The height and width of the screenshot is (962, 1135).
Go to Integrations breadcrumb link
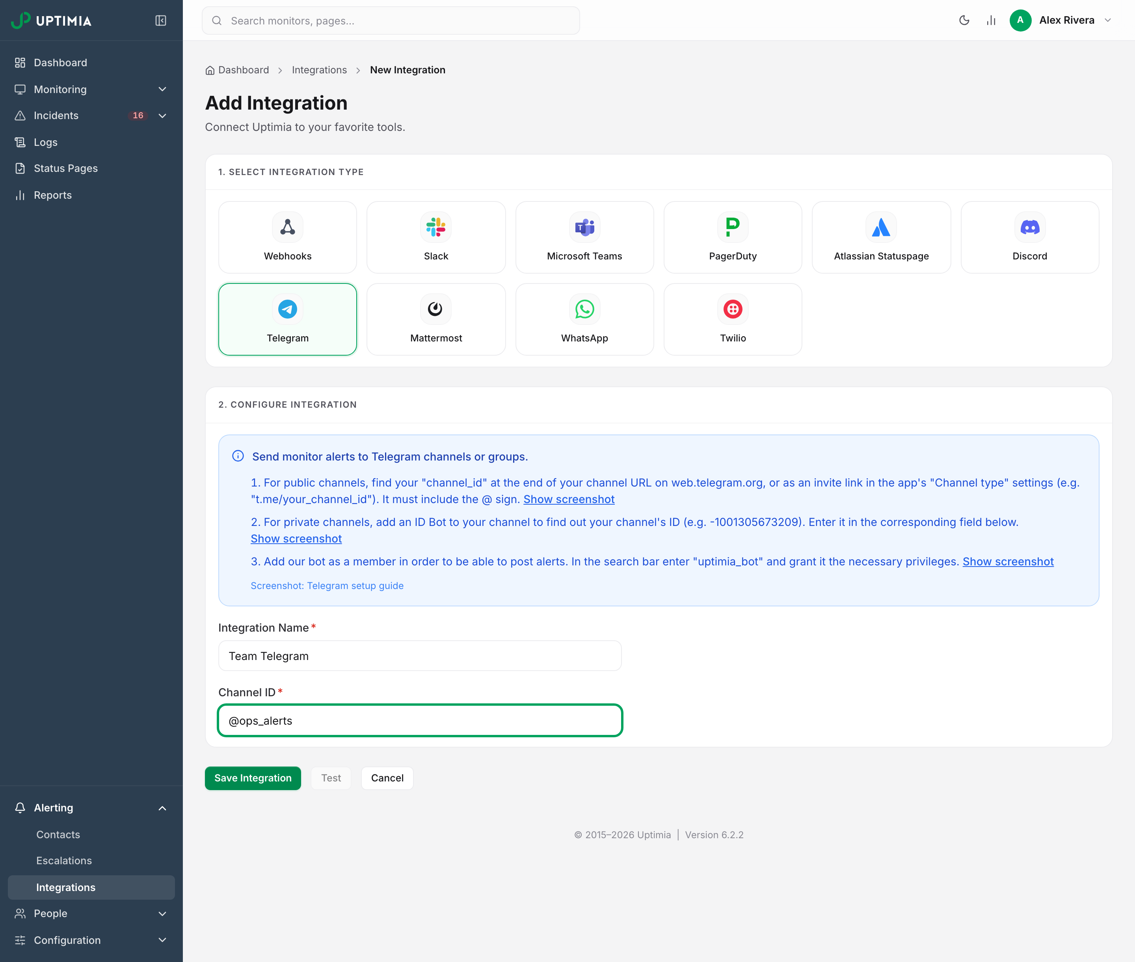[319, 70]
